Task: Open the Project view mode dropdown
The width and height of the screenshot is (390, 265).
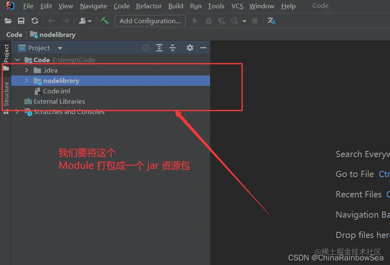Action: tap(59, 48)
